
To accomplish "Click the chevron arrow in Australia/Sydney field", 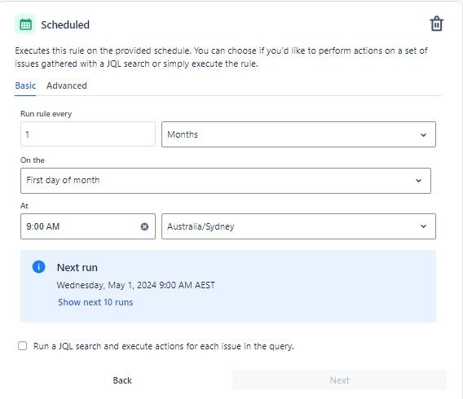I will [x=423, y=226].
